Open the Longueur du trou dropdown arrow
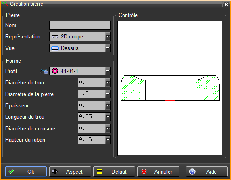The image size is (231, 180). click(108, 117)
